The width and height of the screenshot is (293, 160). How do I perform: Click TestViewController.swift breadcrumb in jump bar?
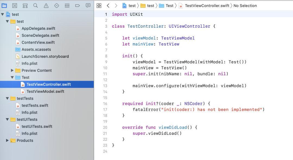tap(204, 6)
